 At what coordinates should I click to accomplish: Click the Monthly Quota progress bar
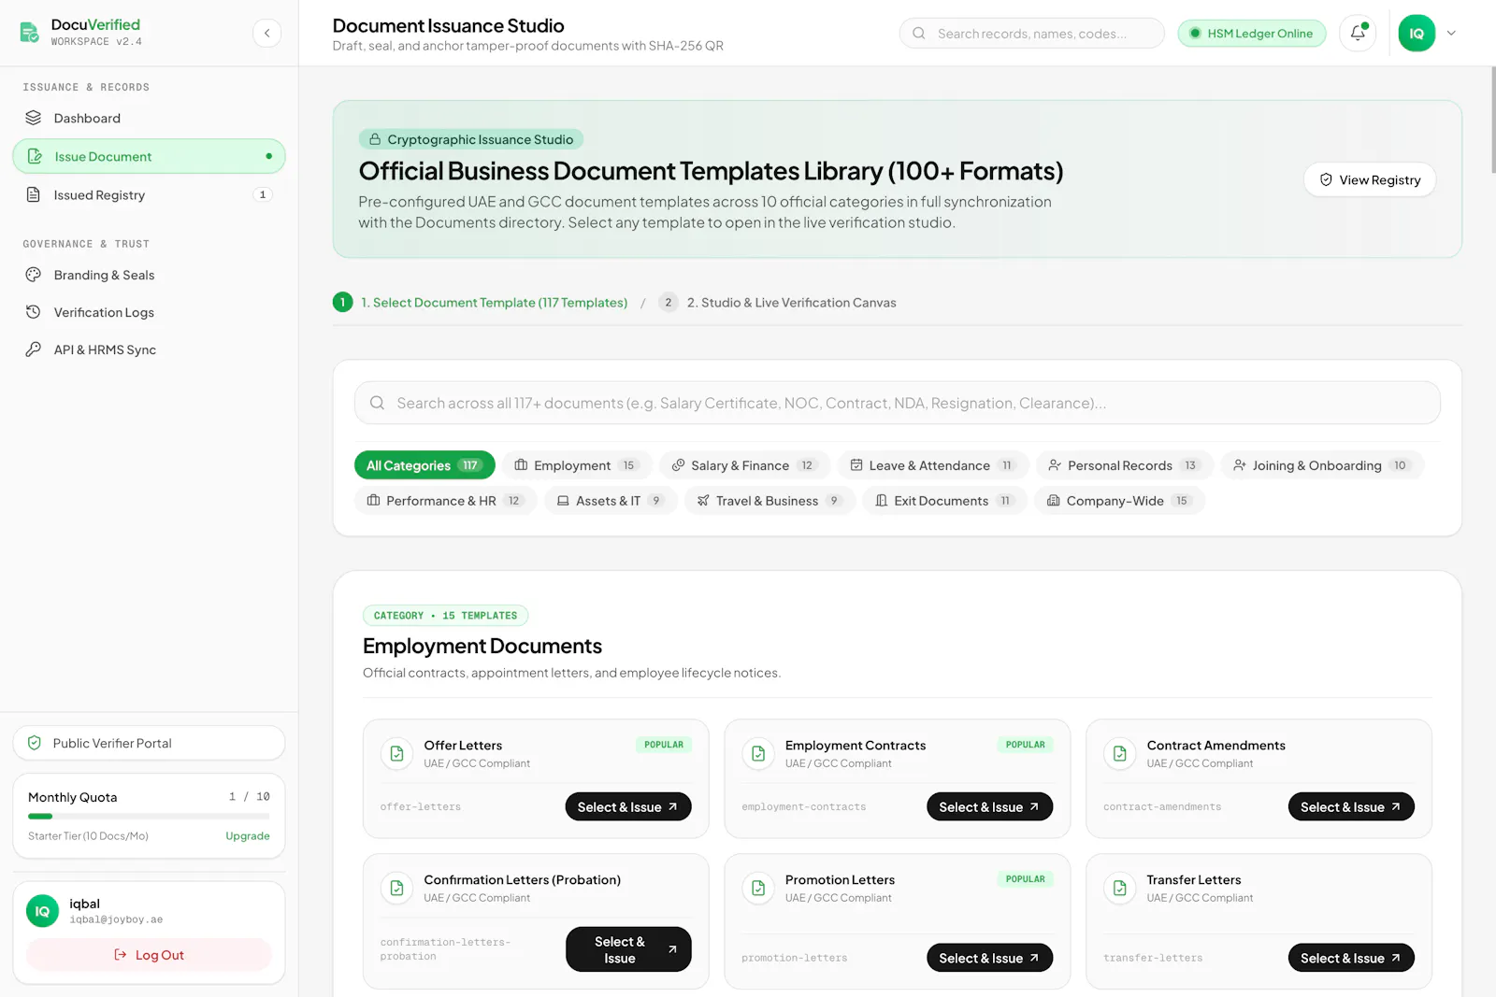[149, 817]
